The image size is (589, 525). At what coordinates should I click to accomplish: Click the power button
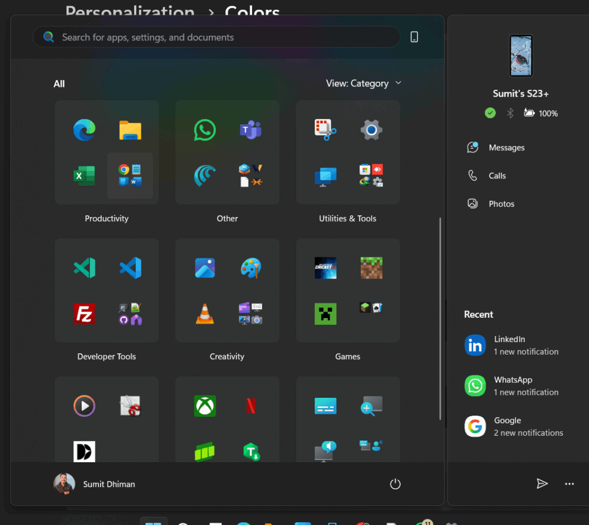tap(395, 484)
